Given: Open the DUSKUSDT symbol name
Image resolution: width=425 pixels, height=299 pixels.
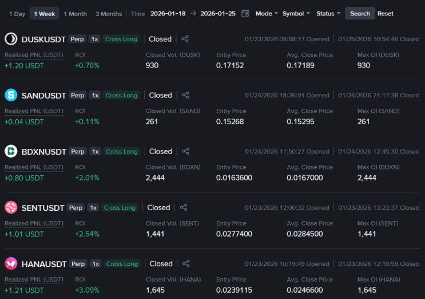Looking at the screenshot, I should [43, 40].
